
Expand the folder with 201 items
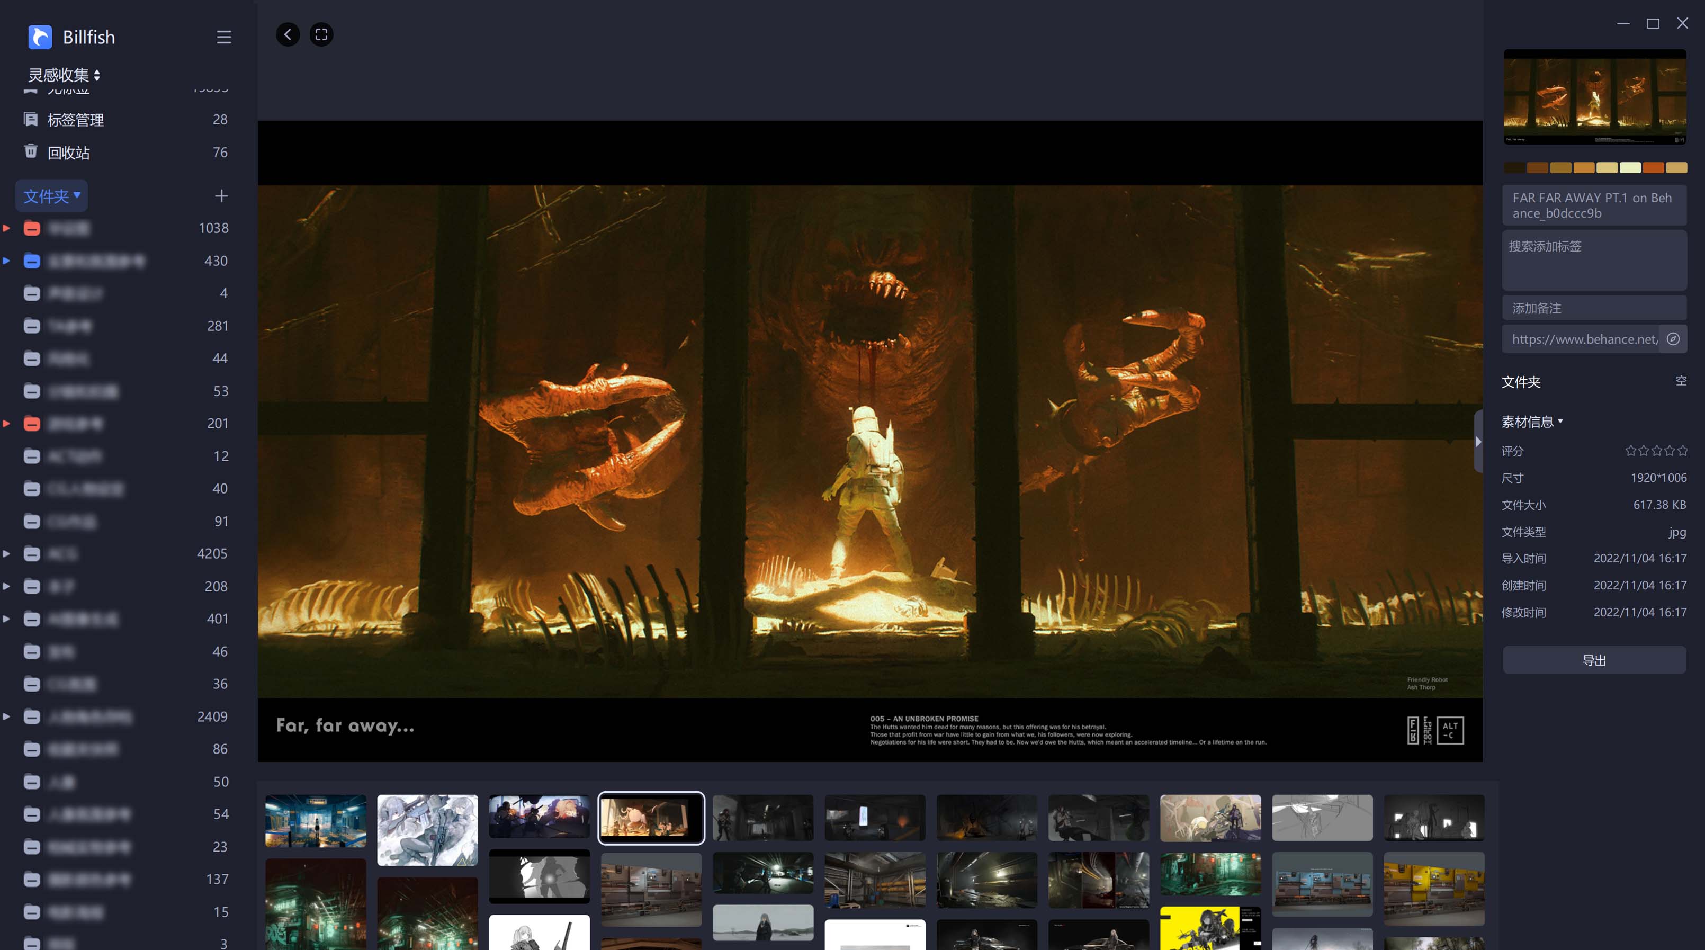coord(6,424)
